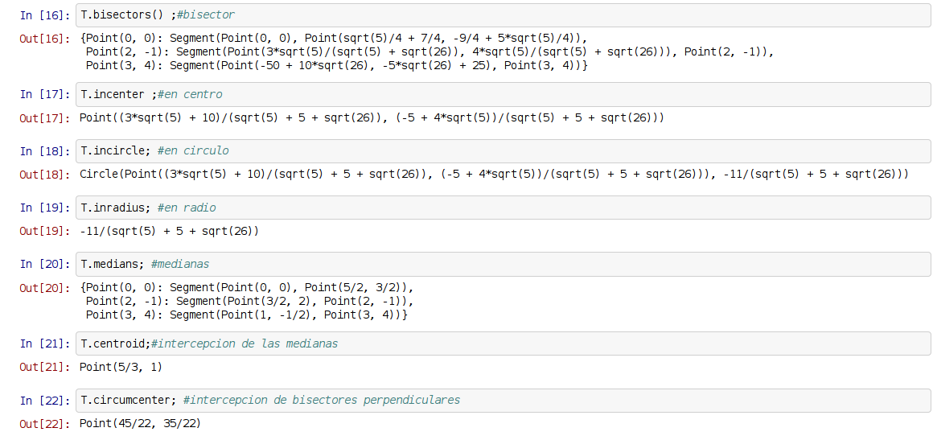Viewport: 933px width, 436px height.
Task: Click the T.centroid input cell
Action: point(503,343)
